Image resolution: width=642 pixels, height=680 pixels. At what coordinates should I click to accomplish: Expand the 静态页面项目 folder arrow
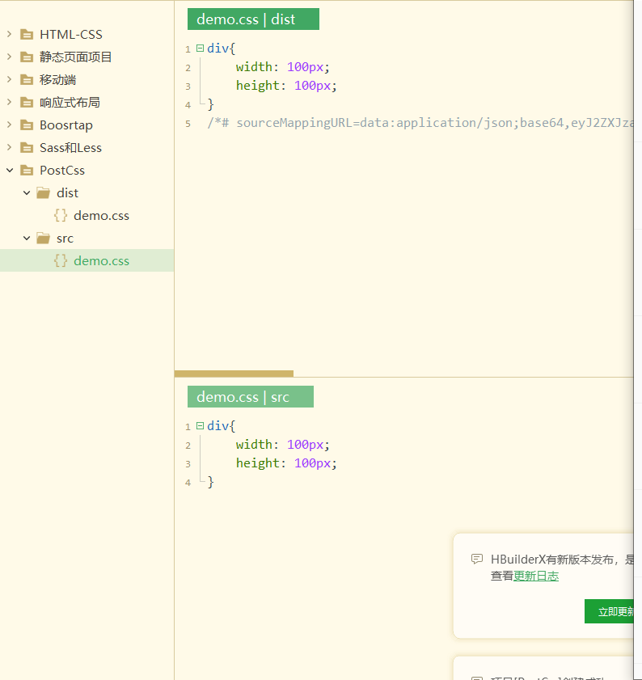point(10,57)
